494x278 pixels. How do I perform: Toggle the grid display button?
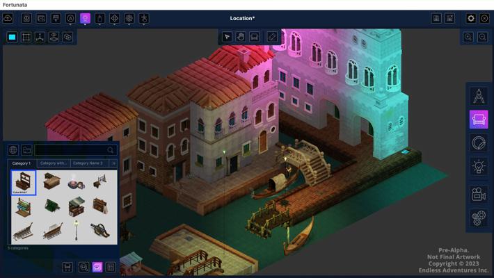26,37
